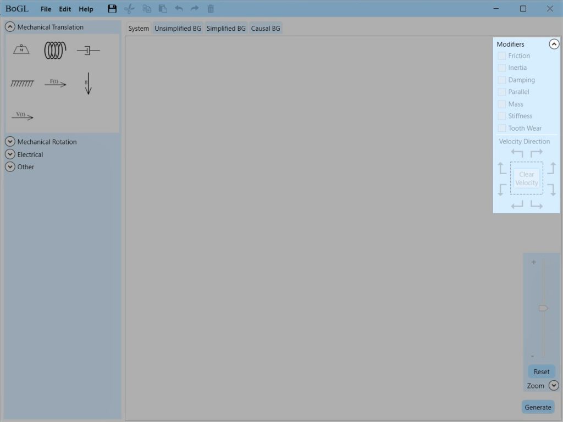Select the V(t) velocity source element
563x422 pixels.
[22, 116]
